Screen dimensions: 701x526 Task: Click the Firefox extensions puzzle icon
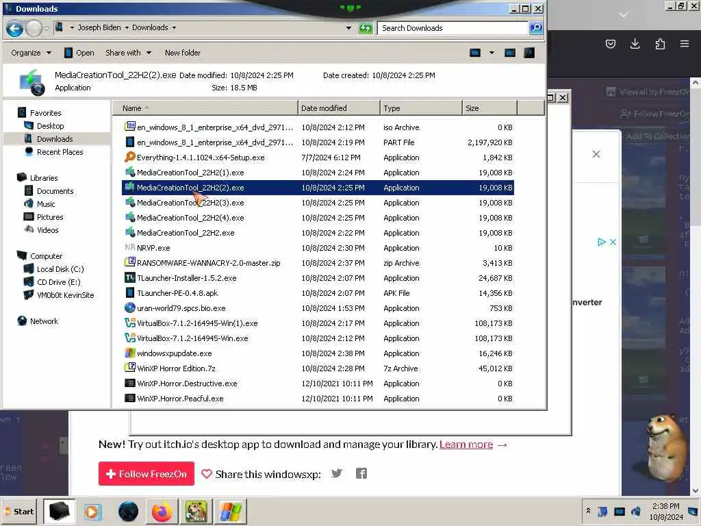point(660,43)
